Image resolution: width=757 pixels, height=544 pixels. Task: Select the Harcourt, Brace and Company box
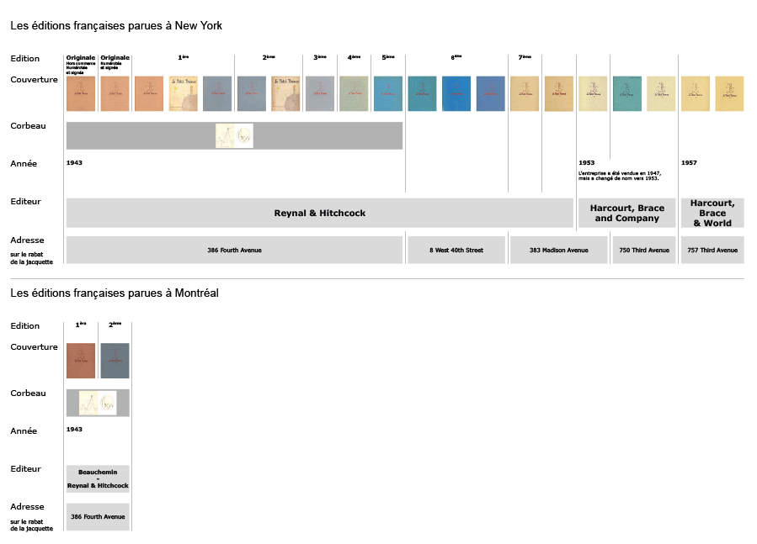(626, 213)
